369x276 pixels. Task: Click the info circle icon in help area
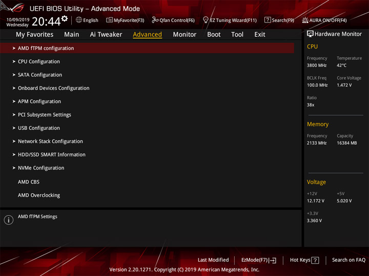pos(9,220)
